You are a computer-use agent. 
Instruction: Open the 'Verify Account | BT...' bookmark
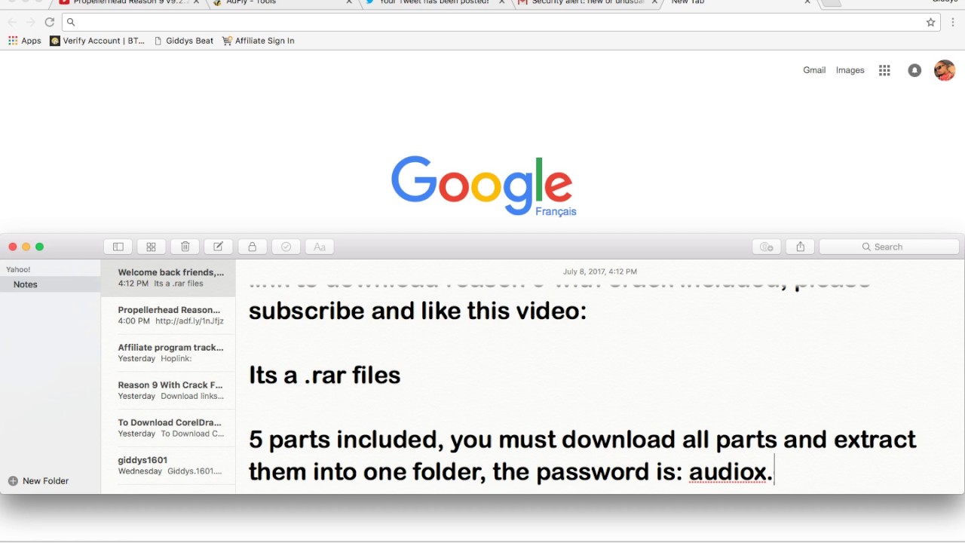click(x=97, y=41)
